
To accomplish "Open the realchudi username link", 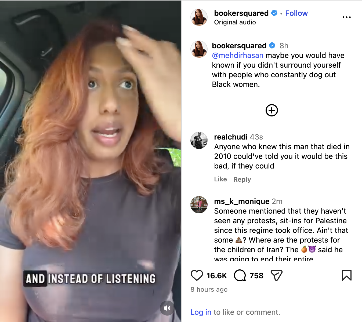I will [231, 137].
